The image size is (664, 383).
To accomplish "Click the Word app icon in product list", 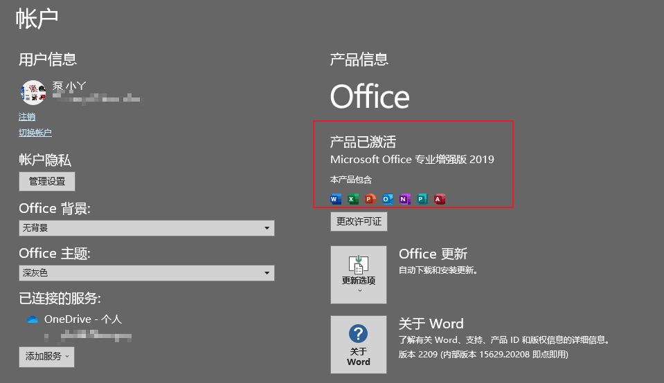I will tap(336, 199).
